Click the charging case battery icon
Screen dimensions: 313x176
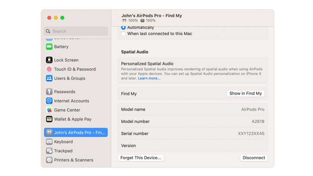pyautogui.click(x=142, y=21)
